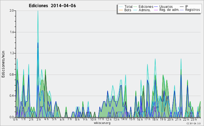204x126 pixels.
Task: Click the 'Usuarios' legend label
Action: (166, 6)
